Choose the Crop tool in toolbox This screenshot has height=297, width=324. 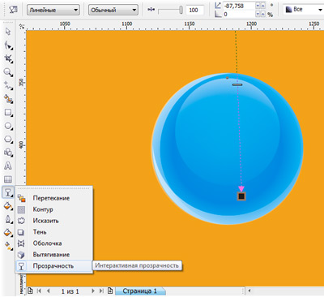click(x=8, y=58)
